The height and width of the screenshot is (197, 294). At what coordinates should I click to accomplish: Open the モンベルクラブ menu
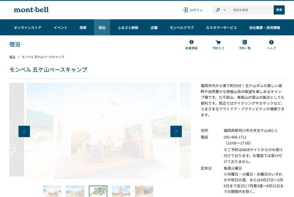pyautogui.click(x=182, y=27)
